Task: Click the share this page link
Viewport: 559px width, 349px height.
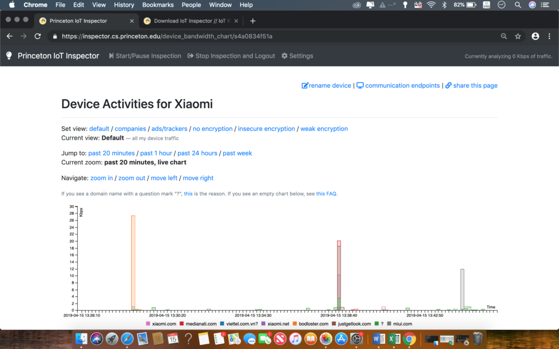Action: tap(472, 85)
